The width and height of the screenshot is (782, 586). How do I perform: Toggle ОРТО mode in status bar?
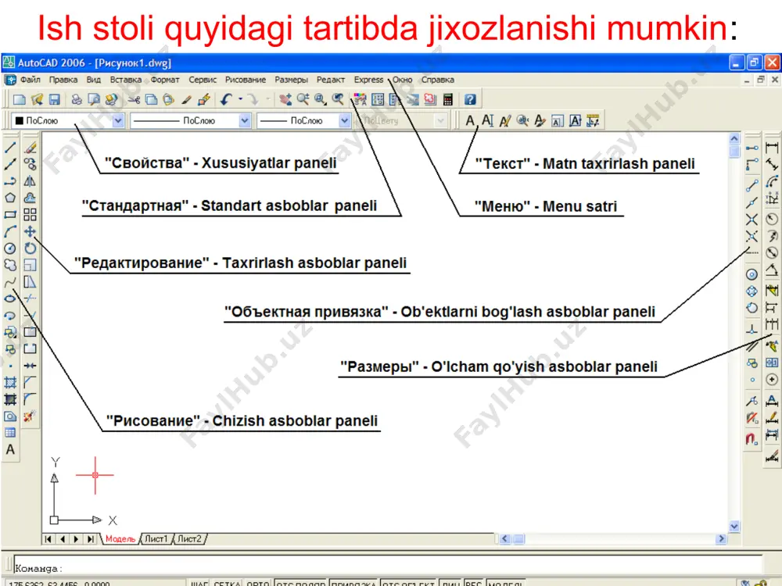[x=258, y=583]
